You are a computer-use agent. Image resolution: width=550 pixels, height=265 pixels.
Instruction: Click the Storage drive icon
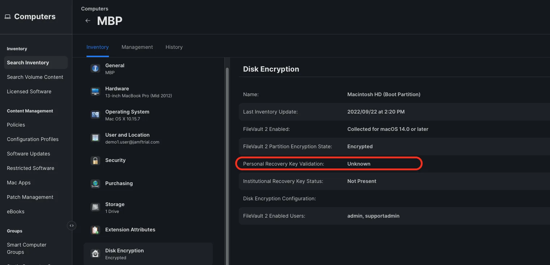95,207
